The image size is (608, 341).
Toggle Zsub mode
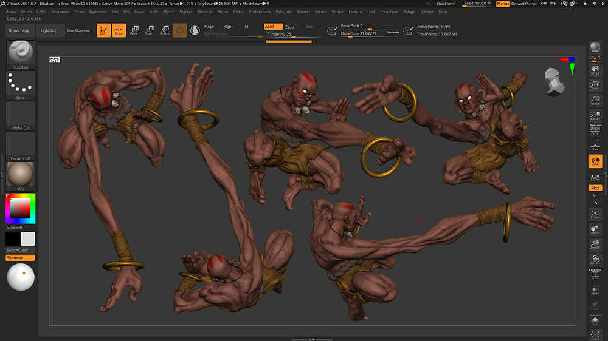[289, 27]
